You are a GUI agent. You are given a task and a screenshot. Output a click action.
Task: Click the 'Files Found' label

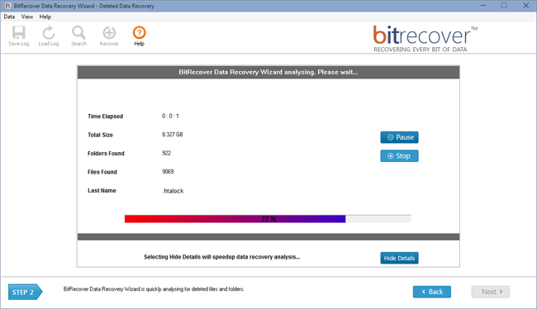pos(102,172)
